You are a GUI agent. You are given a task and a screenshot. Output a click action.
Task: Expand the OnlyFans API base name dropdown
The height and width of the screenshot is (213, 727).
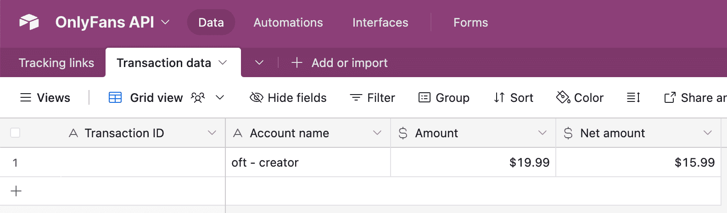pos(165,22)
